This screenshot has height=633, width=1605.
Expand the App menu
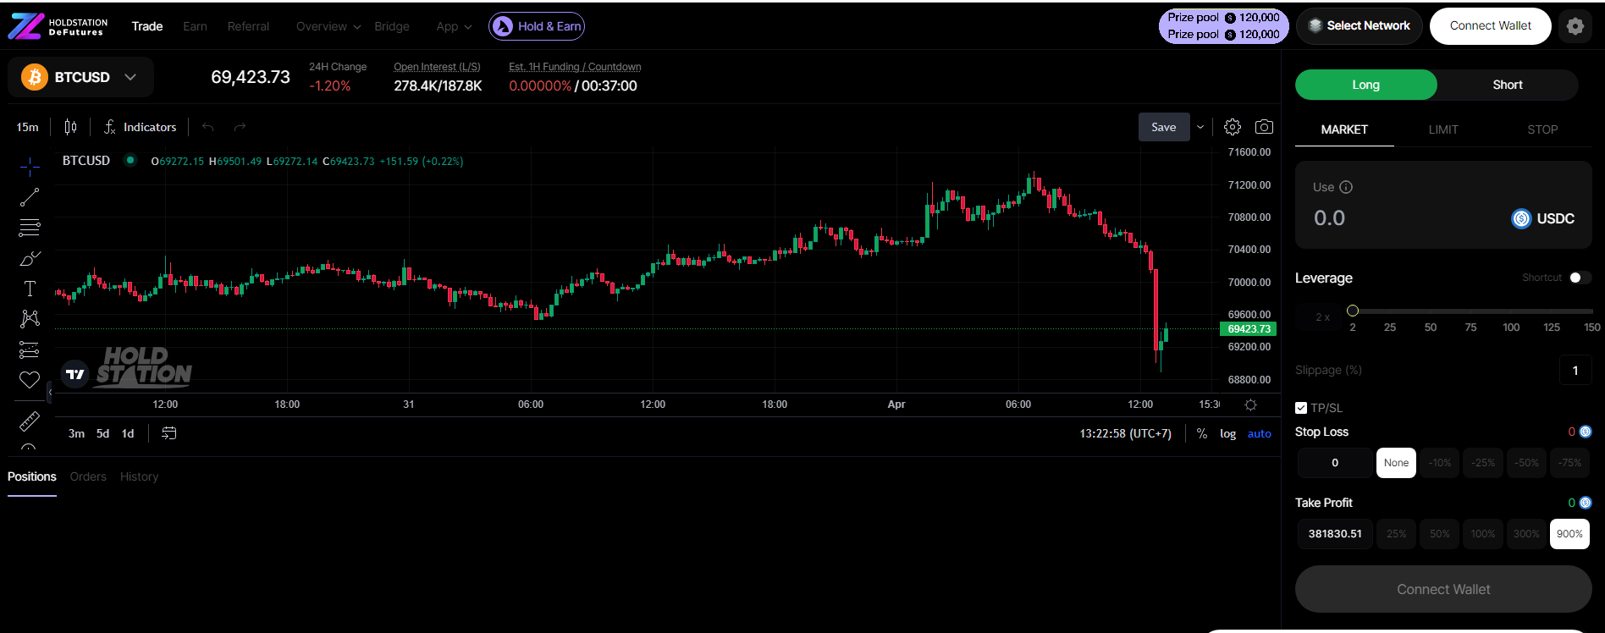454,26
